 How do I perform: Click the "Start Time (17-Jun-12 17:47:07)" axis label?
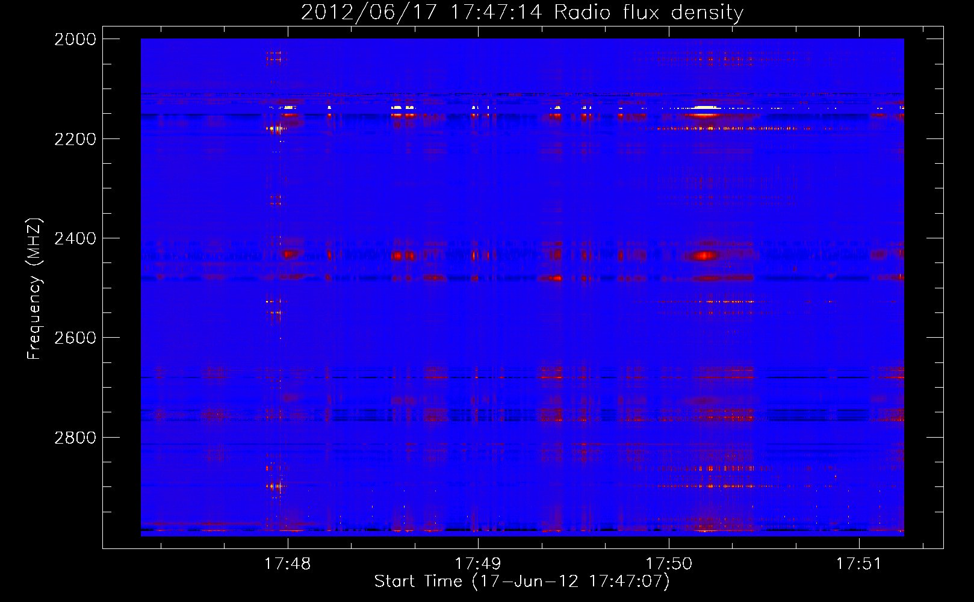[522, 581]
